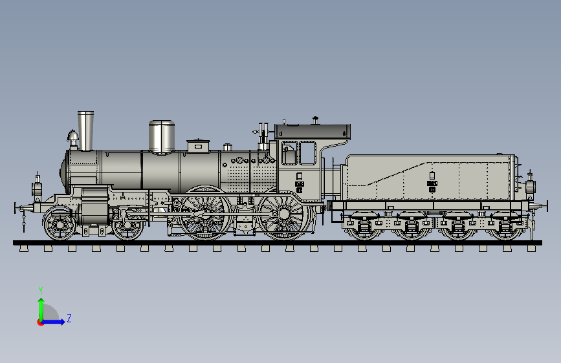Click the green Y axis arrow of the triad

pos(41,309)
